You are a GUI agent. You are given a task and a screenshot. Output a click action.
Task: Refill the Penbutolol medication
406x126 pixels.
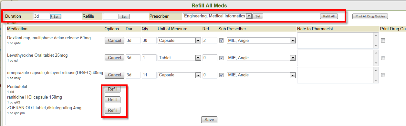[112, 89]
